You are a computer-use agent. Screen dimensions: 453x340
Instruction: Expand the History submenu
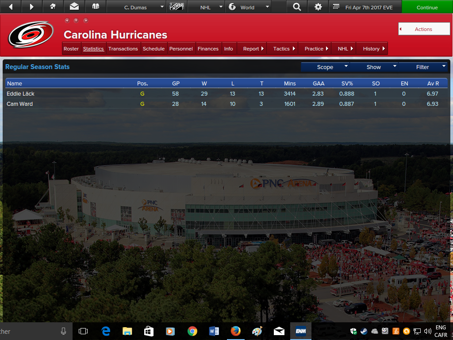(372, 49)
